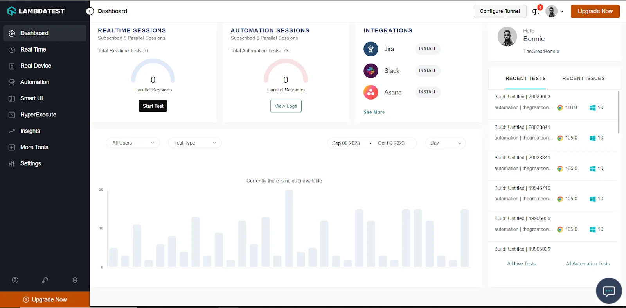Viewport: 626px width, 308px height.
Task: Click See More under Integrations
Action: coord(374,112)
